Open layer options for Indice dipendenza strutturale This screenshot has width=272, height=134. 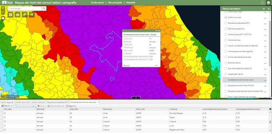tap(265, 57)
